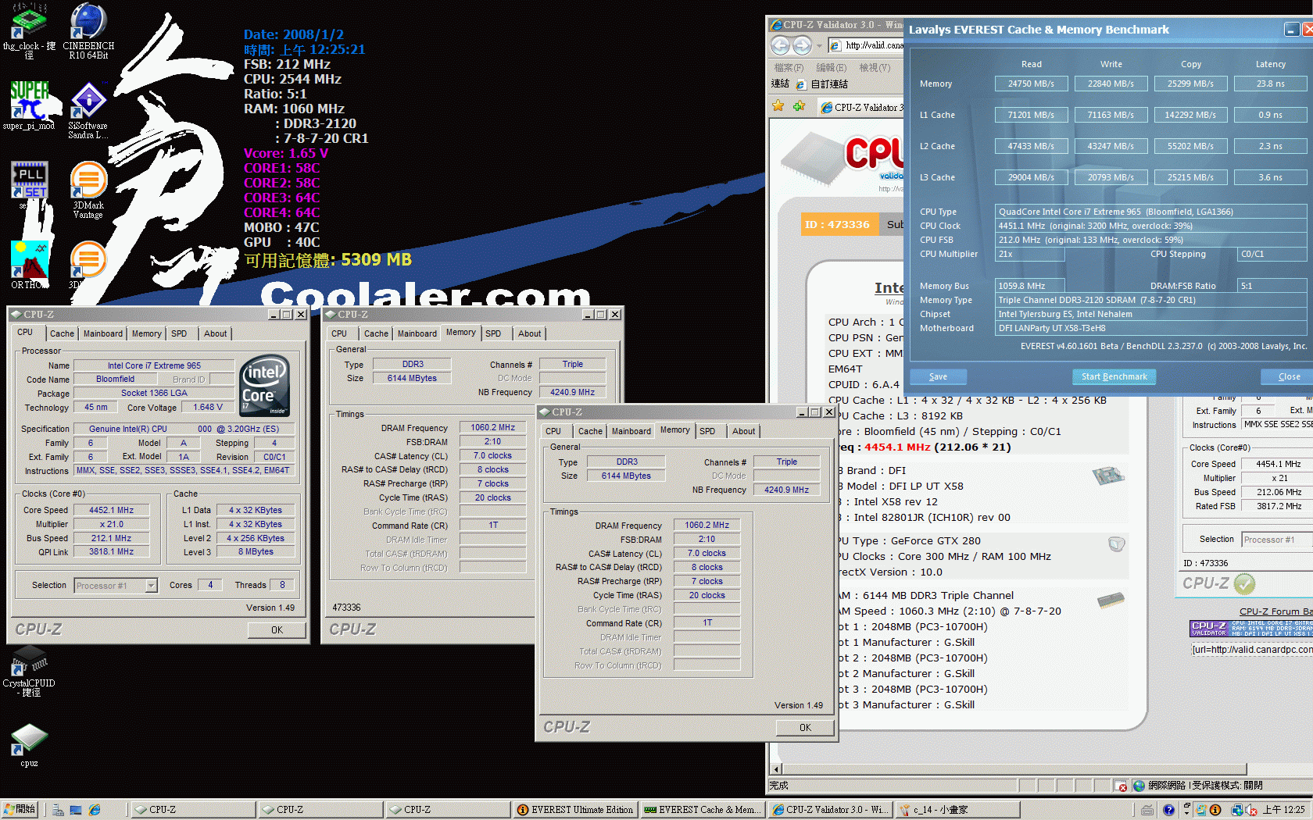The image size is (1313, 820).
Task: Open 編輯(E) menu in Internet Explorer
Action: [x=831, y=68]
